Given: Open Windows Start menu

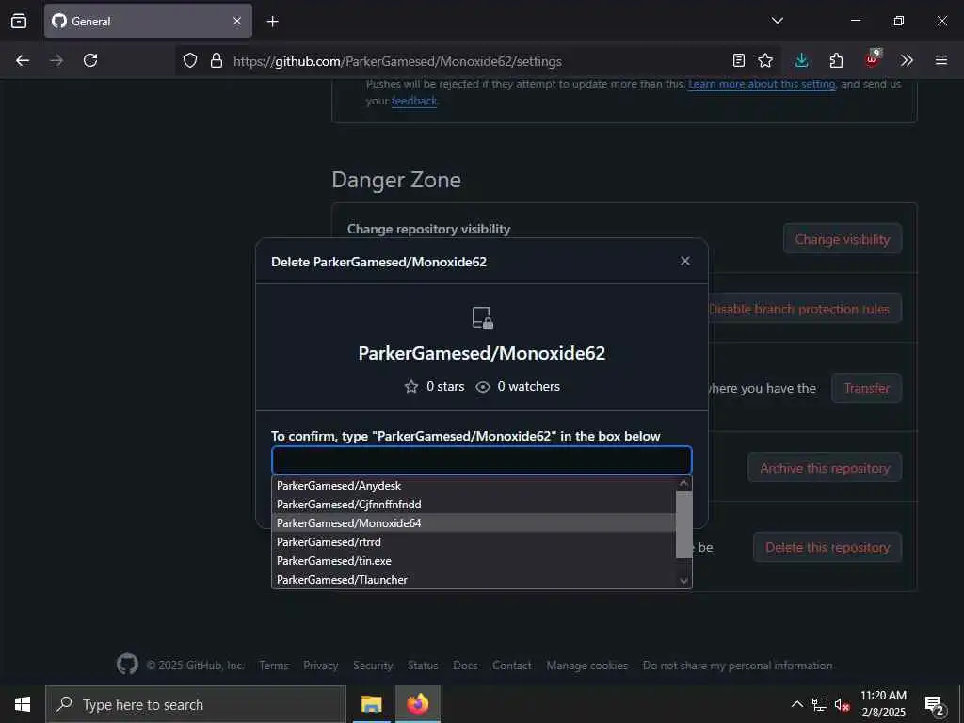Looking at the screenshot, I should [23, 704].
